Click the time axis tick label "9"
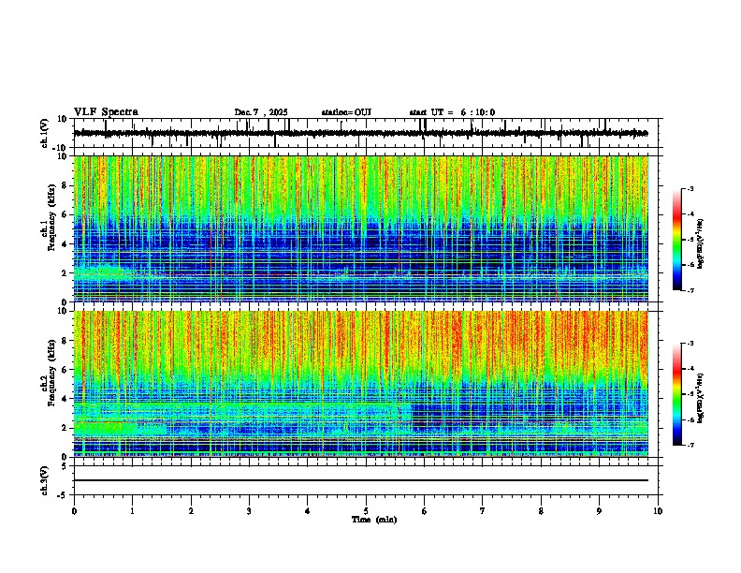This screenshot has height=573, width=741. pyautogui.click(x=599, y=511)
